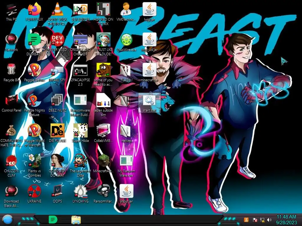302x226 pixels.
Task: Select the lwjgl.jar file
Action: (150, 12)
